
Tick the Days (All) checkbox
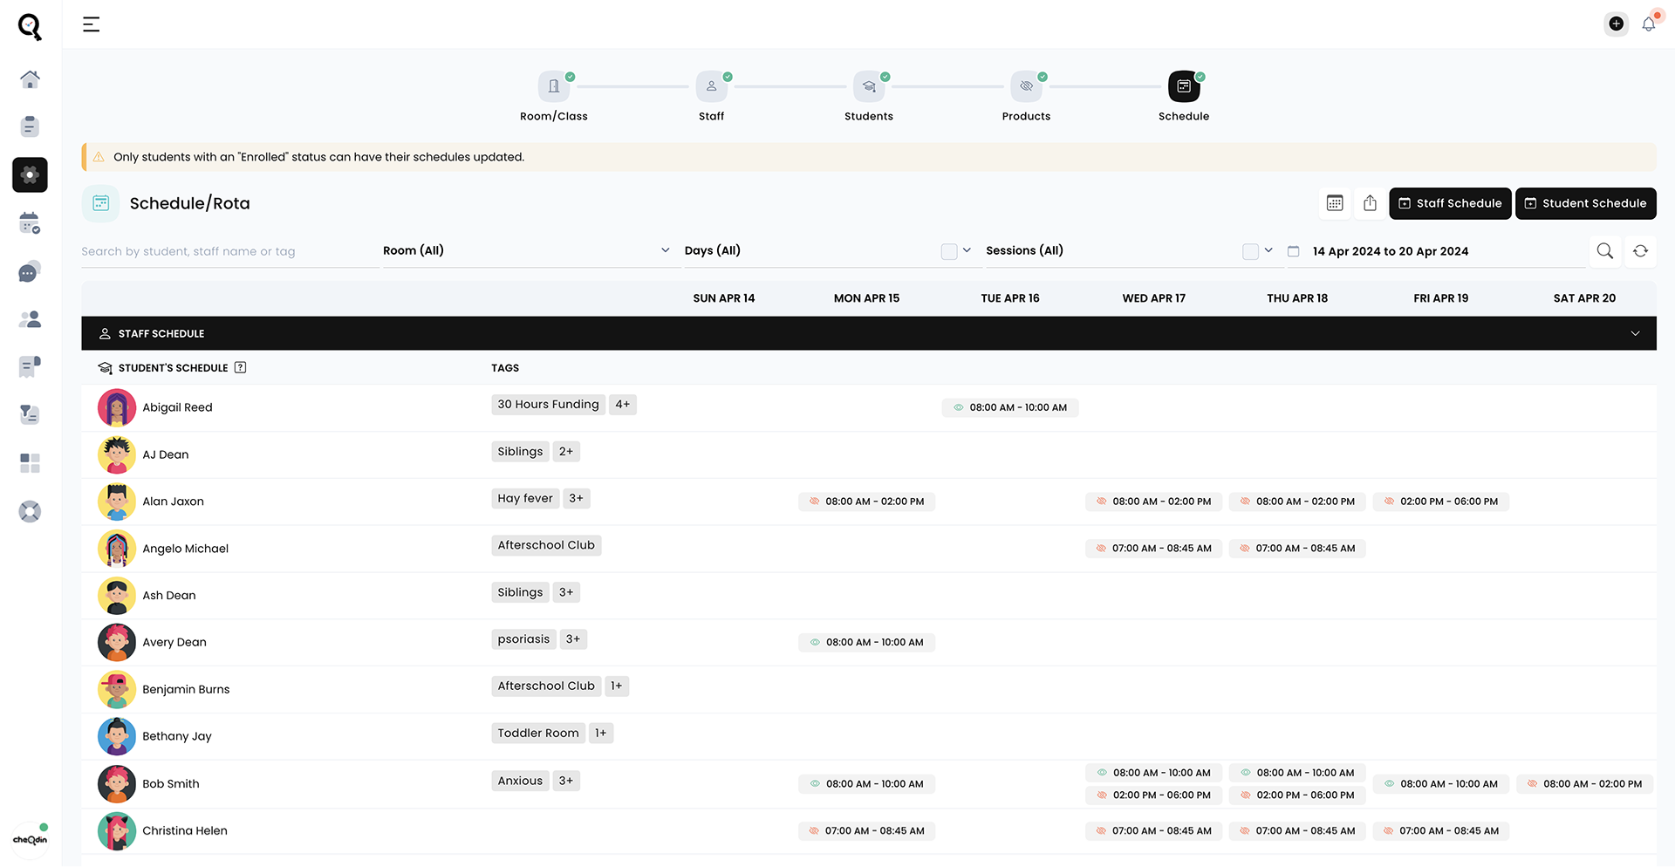(949, 251)
